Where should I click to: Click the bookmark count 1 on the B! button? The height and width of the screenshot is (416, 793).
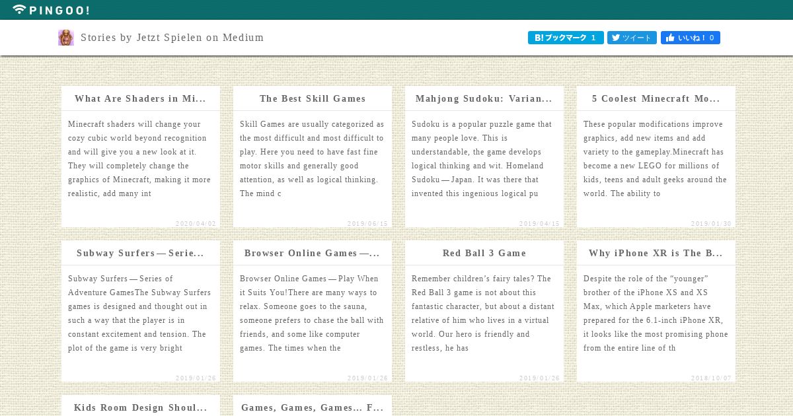pyautogui.click(x=593, y=38)
